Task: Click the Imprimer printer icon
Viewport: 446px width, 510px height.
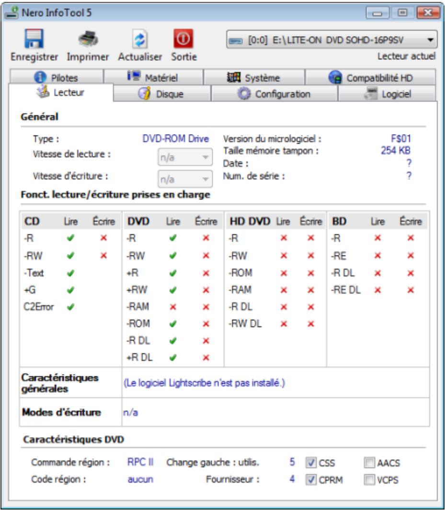Action: 88,39
